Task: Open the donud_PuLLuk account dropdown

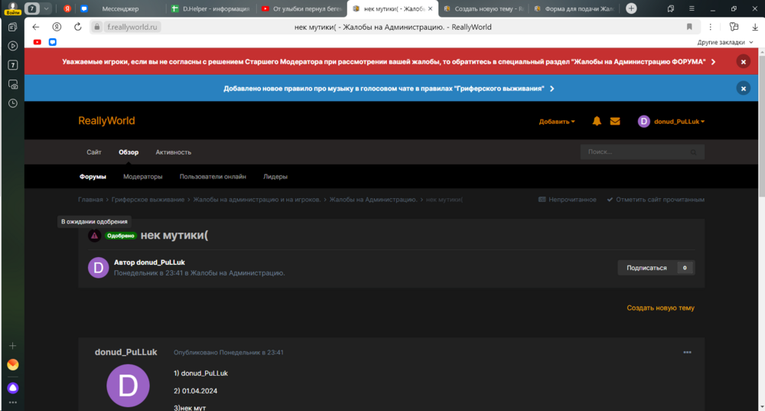Action: pyautogui.click(x=672, y=121)
